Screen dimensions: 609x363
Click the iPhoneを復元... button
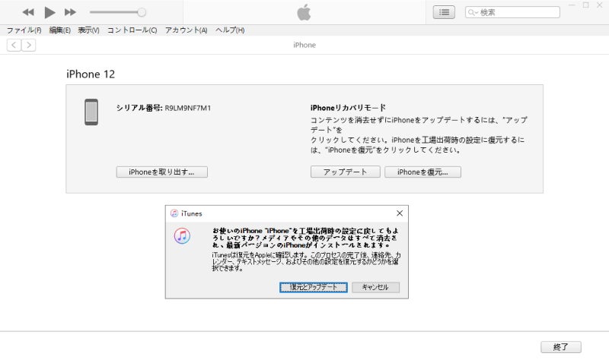point(423,172)
